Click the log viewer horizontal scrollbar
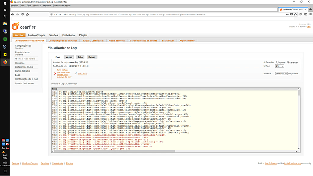Viewport: 313px width, 176px height. (114, 151)
